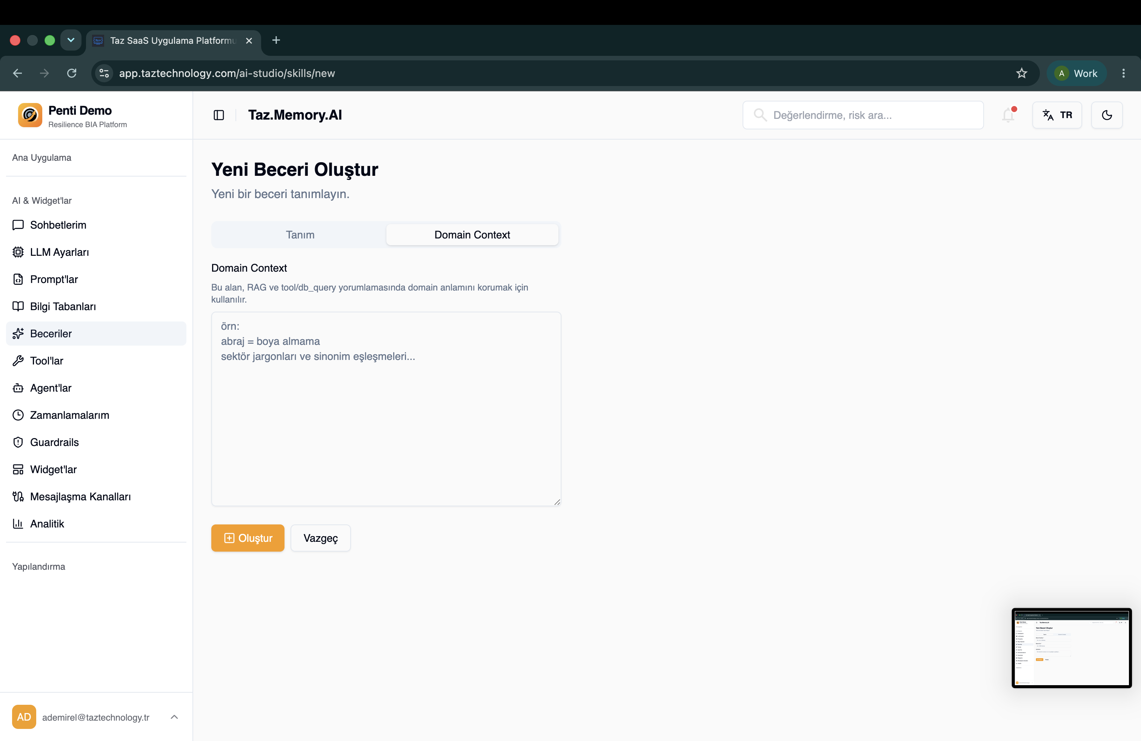Screen dimensions: 1141x741
Task: Reload the browser page
Action: [x=72, y=73]
